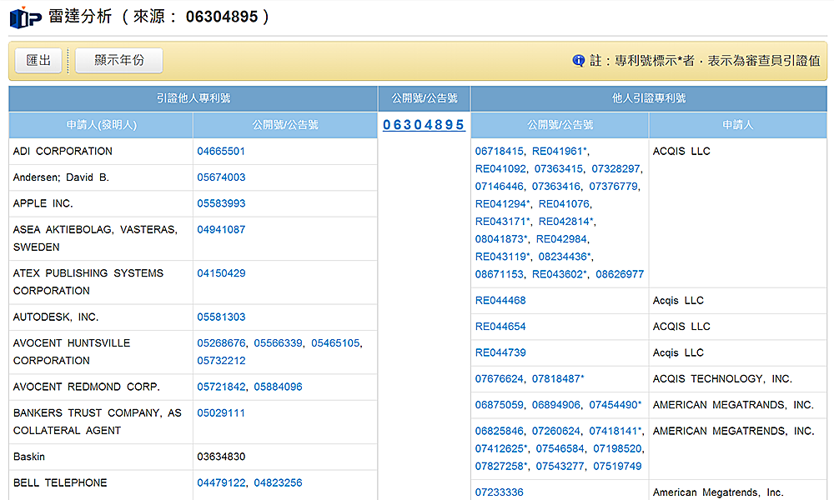The image size is (834, 500).
Task: Open Acqis LLC patent RE044739
Action: [500, 352]
